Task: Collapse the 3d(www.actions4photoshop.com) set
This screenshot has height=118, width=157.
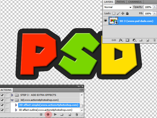Action: [x=12, y=100]
